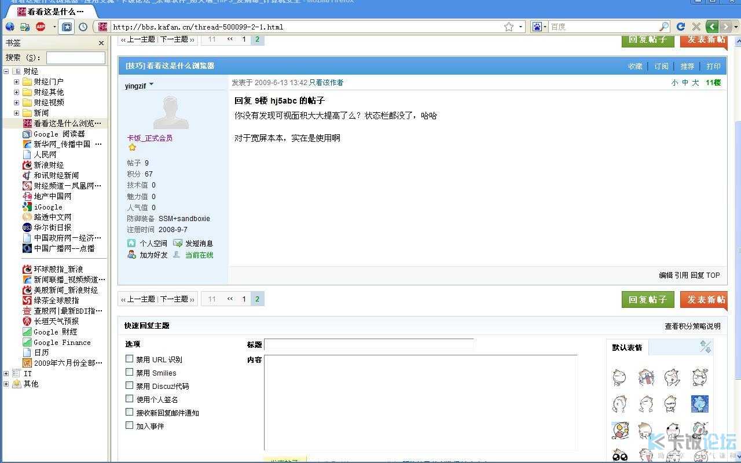
Task: Click the 加为好友 add friend link
Action: [147, 255]
